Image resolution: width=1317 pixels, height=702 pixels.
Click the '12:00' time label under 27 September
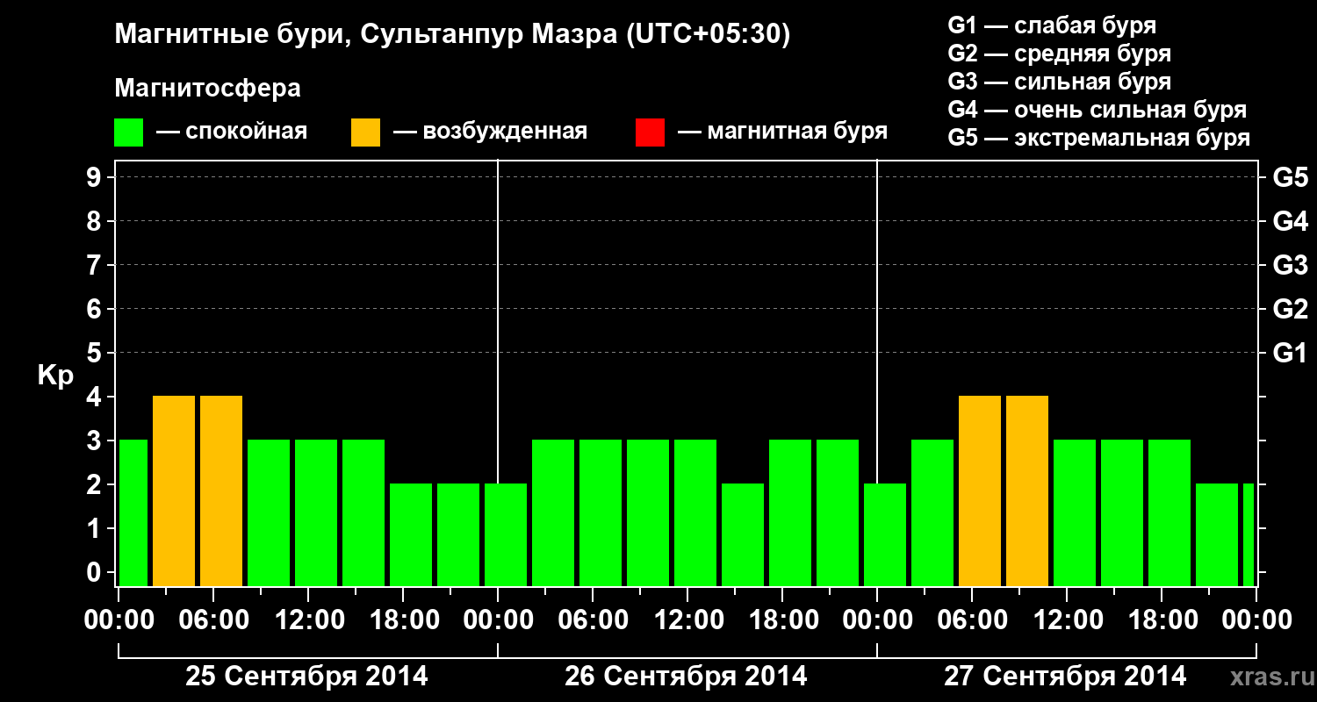[x=1067, y=620]
